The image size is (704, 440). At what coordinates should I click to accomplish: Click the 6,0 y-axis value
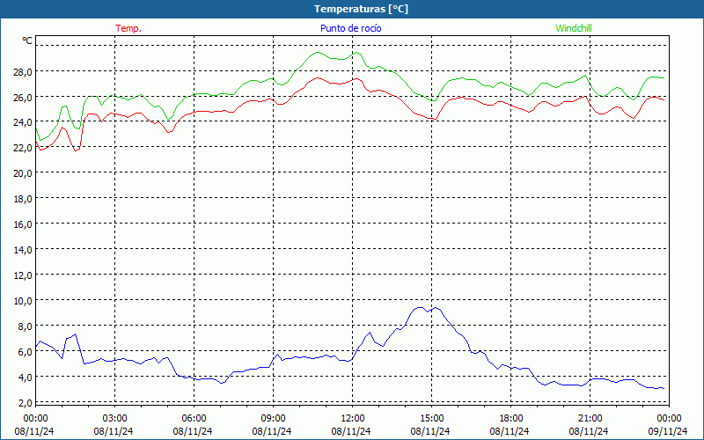pos(25,352)
